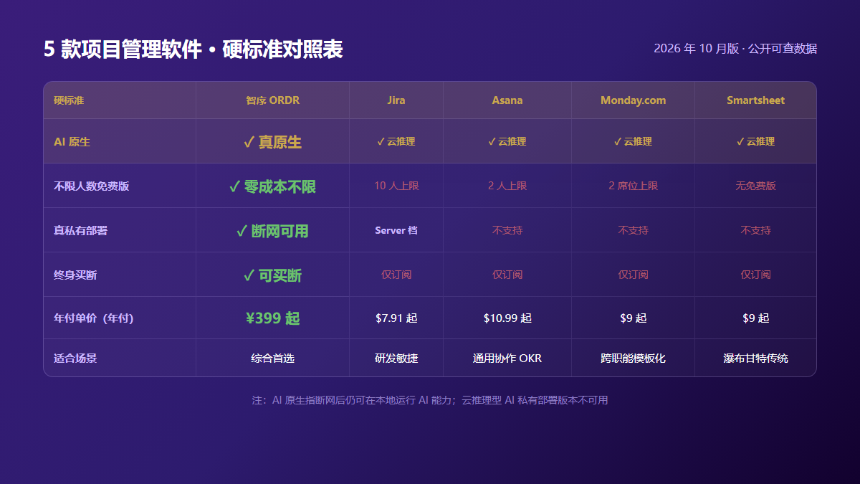Select the '终身买断' row label
The height and width of the screenshot is (484, 860).
click(75, 275)
